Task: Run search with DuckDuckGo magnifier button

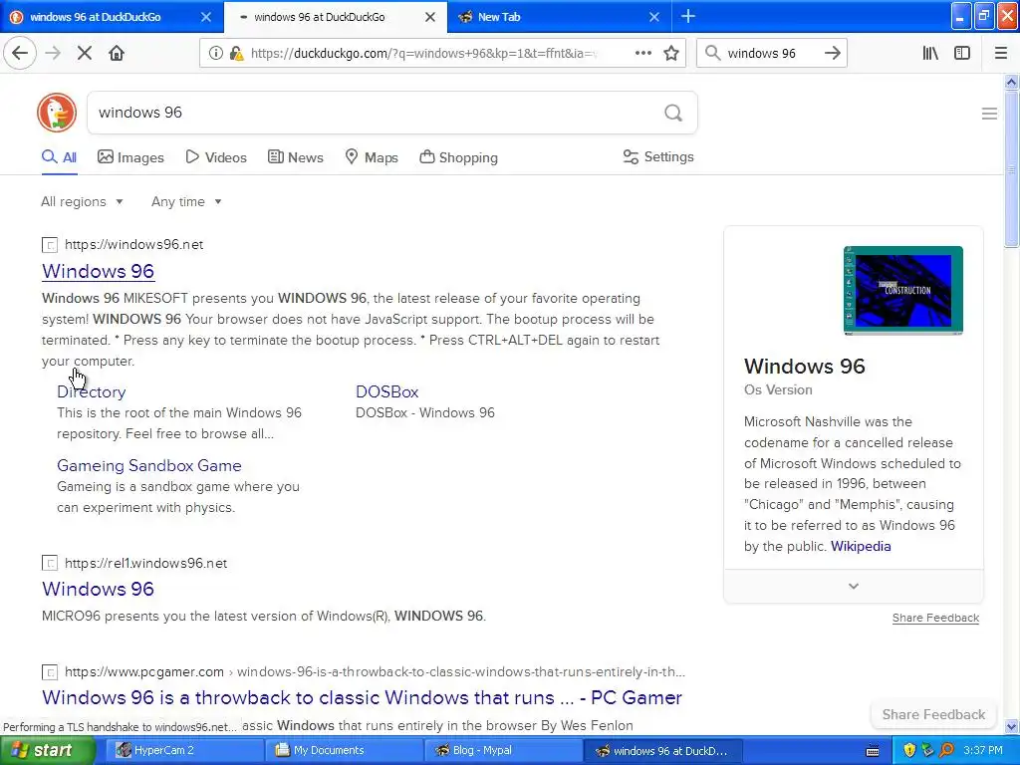Action: point(673,114)
